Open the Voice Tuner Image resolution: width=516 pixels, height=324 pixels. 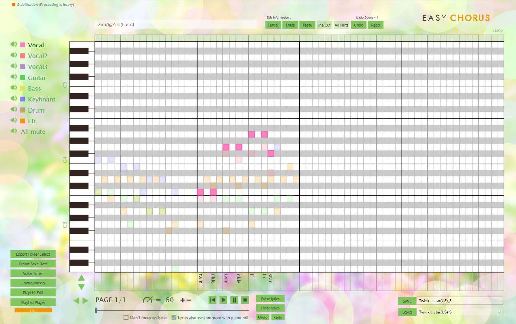coord(33,273)
